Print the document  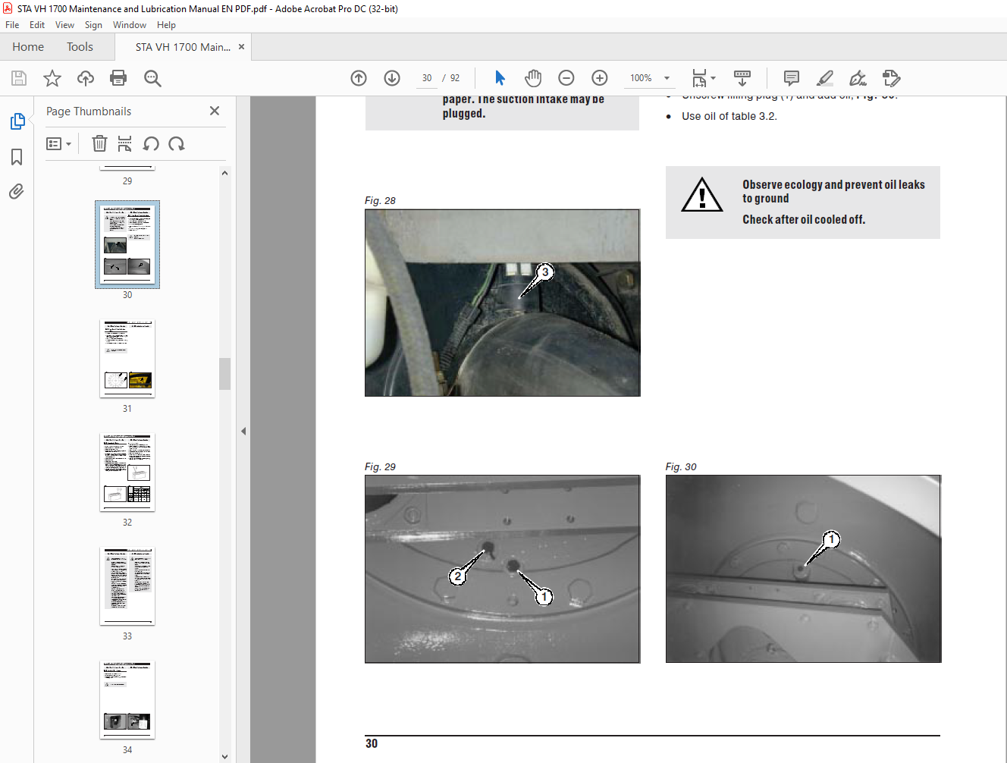click(118, 78)
